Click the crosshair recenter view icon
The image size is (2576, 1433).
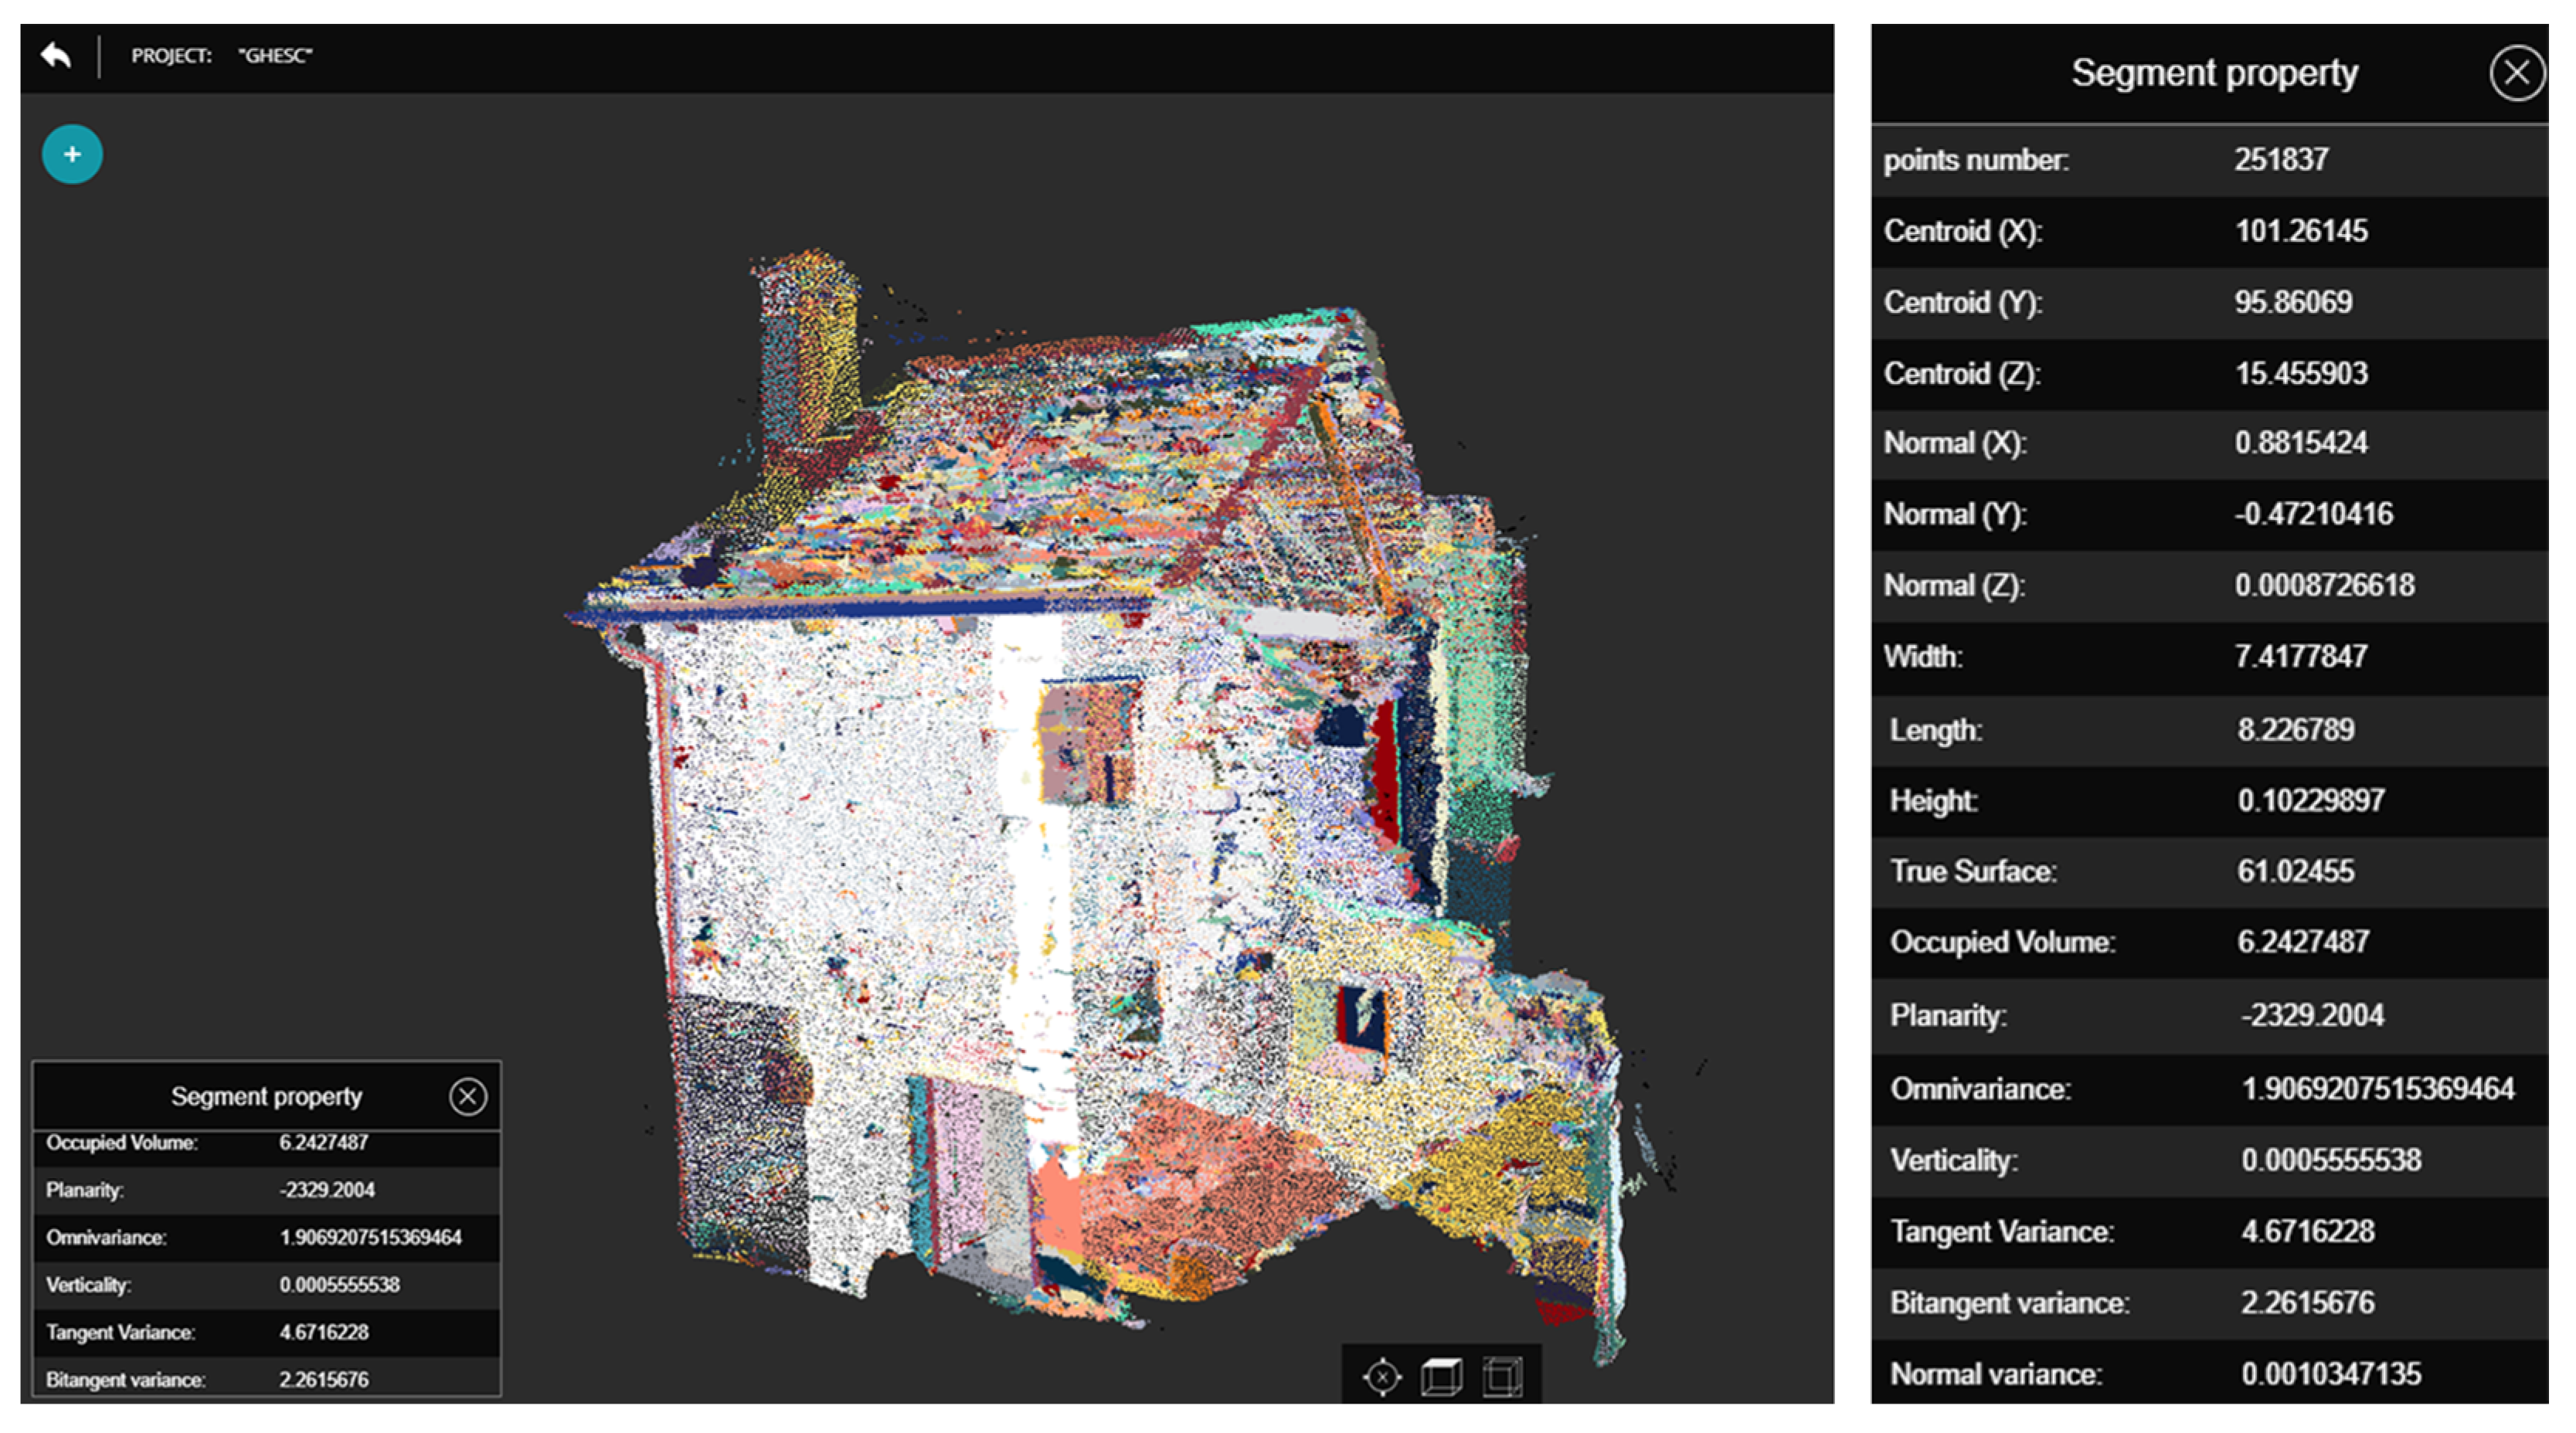(1382, 1377)
